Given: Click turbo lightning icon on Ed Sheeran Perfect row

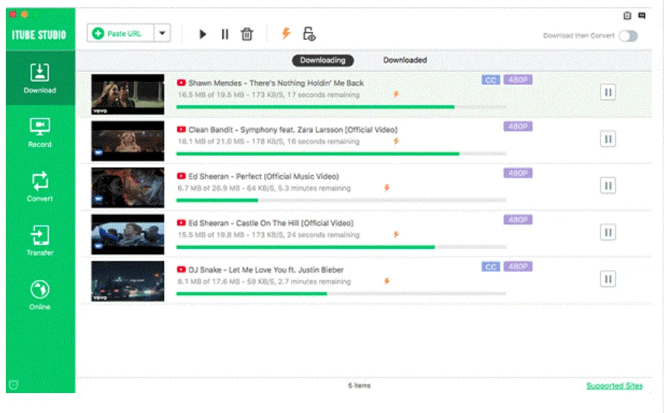Looking at the screenshot, I should (387, 187).
